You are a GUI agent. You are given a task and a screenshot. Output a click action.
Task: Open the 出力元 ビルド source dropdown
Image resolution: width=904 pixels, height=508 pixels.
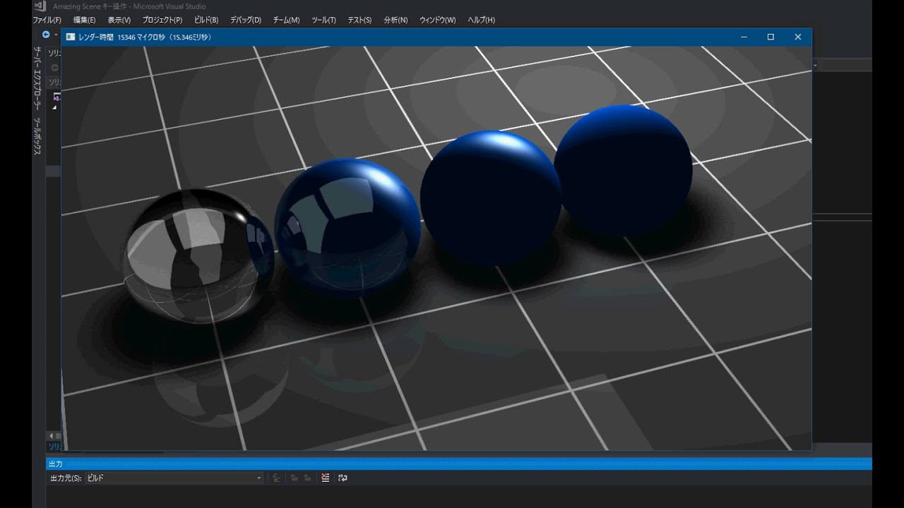coord(174,478)
